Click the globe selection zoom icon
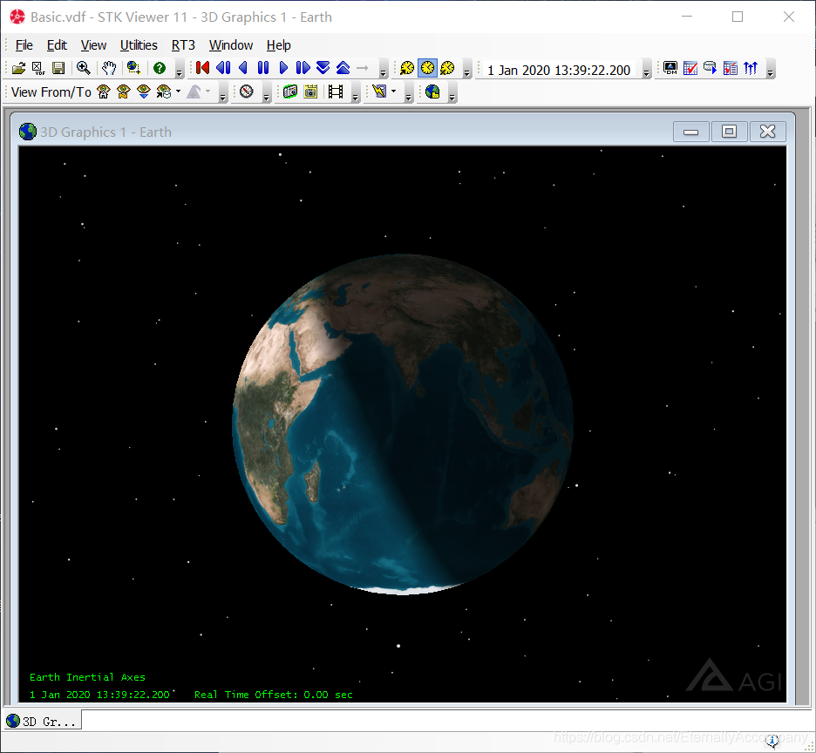This screenshot has width=816, height=753. pos(133,68)
